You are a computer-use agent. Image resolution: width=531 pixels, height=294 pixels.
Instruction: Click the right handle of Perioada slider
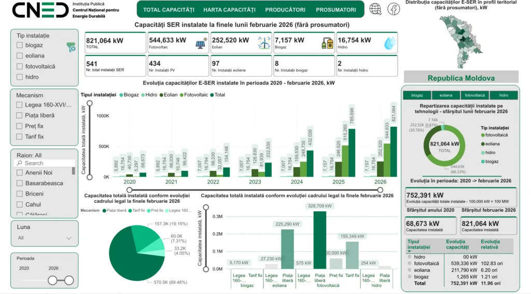68,281
